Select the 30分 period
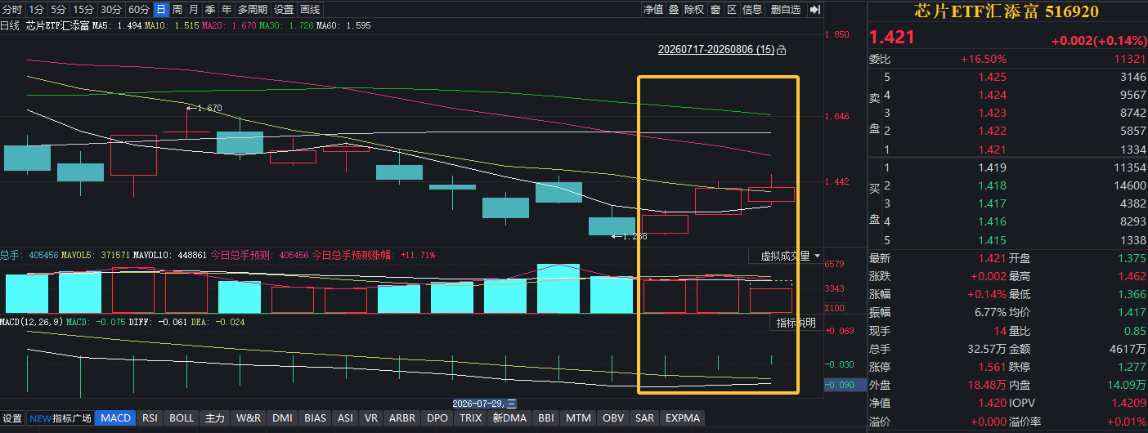This screenshot has width=1148, height=433. (x=110, y=10)
